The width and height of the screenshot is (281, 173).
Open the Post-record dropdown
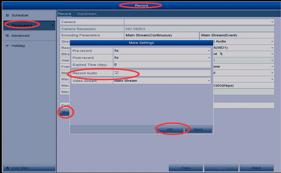(x=162, y=58)
